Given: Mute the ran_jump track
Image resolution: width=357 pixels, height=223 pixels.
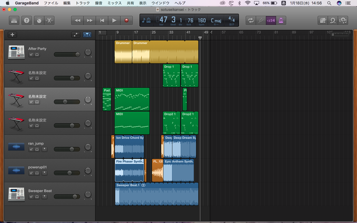Looking at the screenshot, I should 31,149.
